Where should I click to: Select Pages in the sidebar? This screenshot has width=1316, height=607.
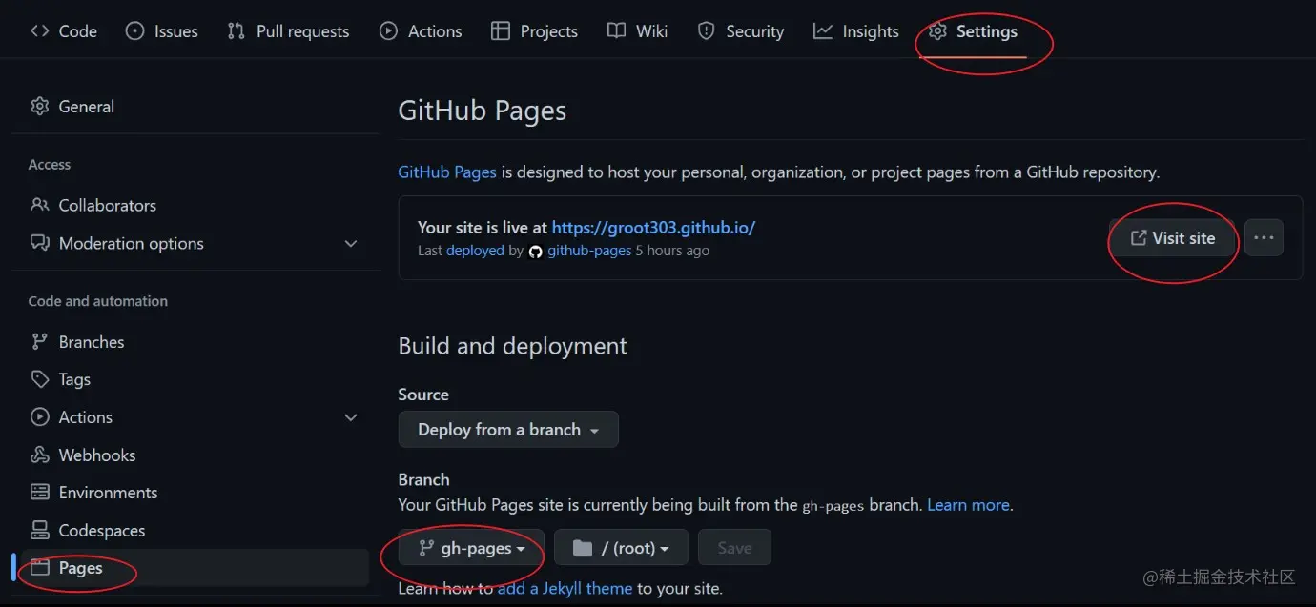tap(195, 568)
